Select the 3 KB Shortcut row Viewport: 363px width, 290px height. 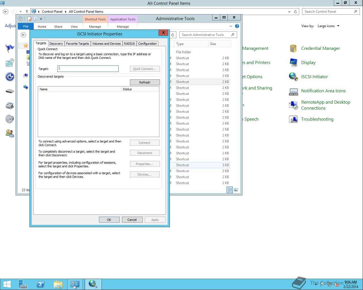coord(200,165)
